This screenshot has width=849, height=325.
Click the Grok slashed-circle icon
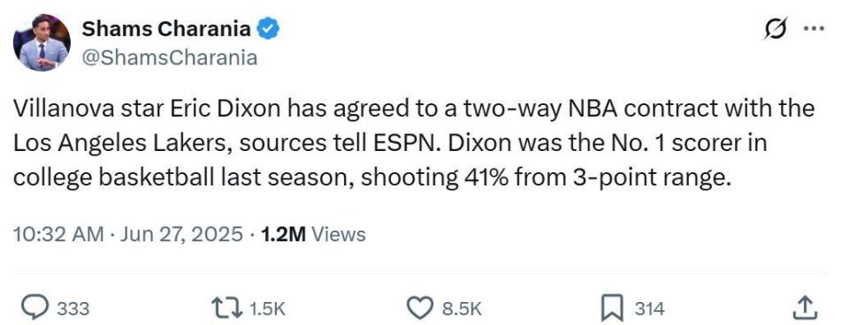click(x=775, y=28)
